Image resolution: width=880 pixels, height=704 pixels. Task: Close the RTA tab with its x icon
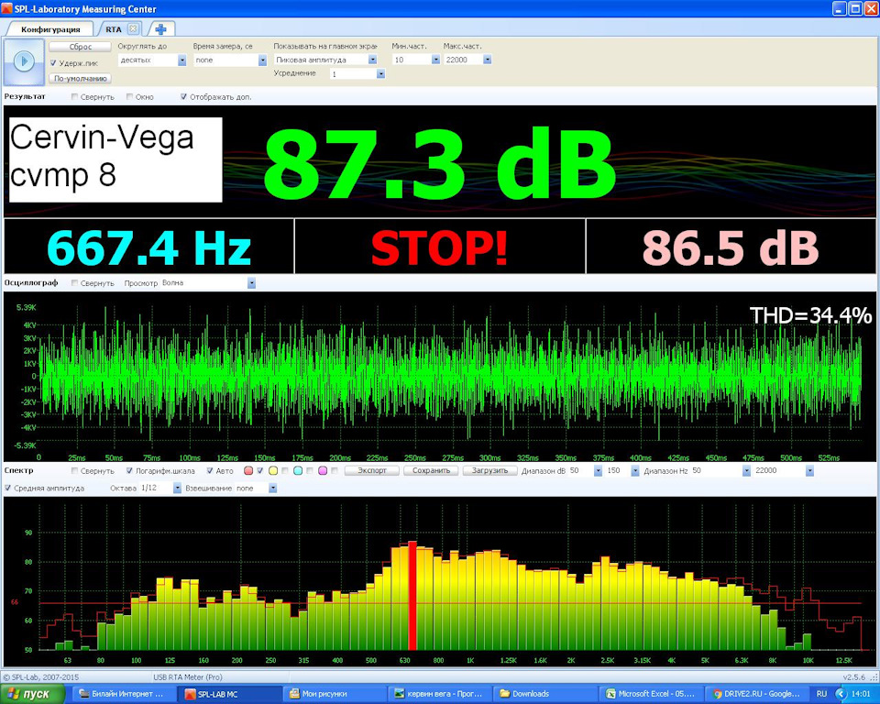tap(133, 28)
